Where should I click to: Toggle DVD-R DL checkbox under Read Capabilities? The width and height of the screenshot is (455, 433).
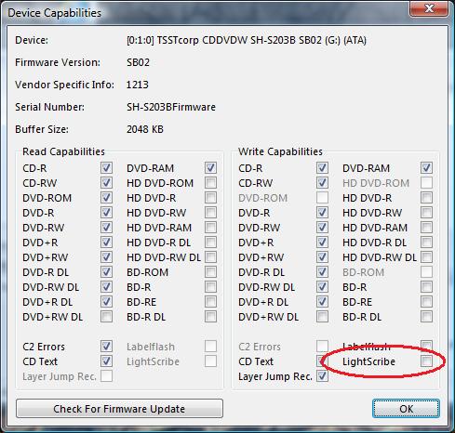pos(106,272)
